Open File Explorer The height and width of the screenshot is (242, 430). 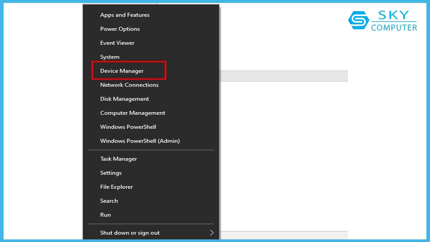pyautogui.click(x=117, y=187)
